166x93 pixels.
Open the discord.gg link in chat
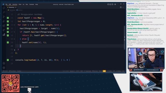(x=135, y=20)
